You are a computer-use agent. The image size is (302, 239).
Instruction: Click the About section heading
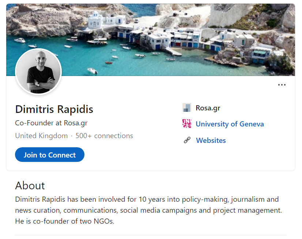[x=30, y=185]
